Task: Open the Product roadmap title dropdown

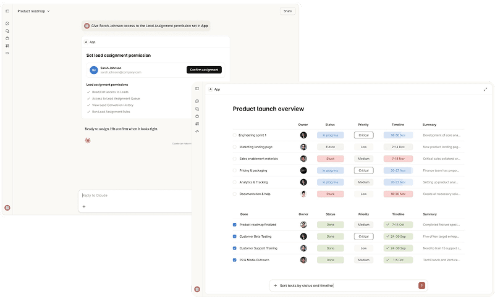Action: click(34, 11)
